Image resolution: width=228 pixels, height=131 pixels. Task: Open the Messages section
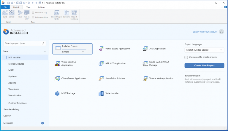coord(25,123)
